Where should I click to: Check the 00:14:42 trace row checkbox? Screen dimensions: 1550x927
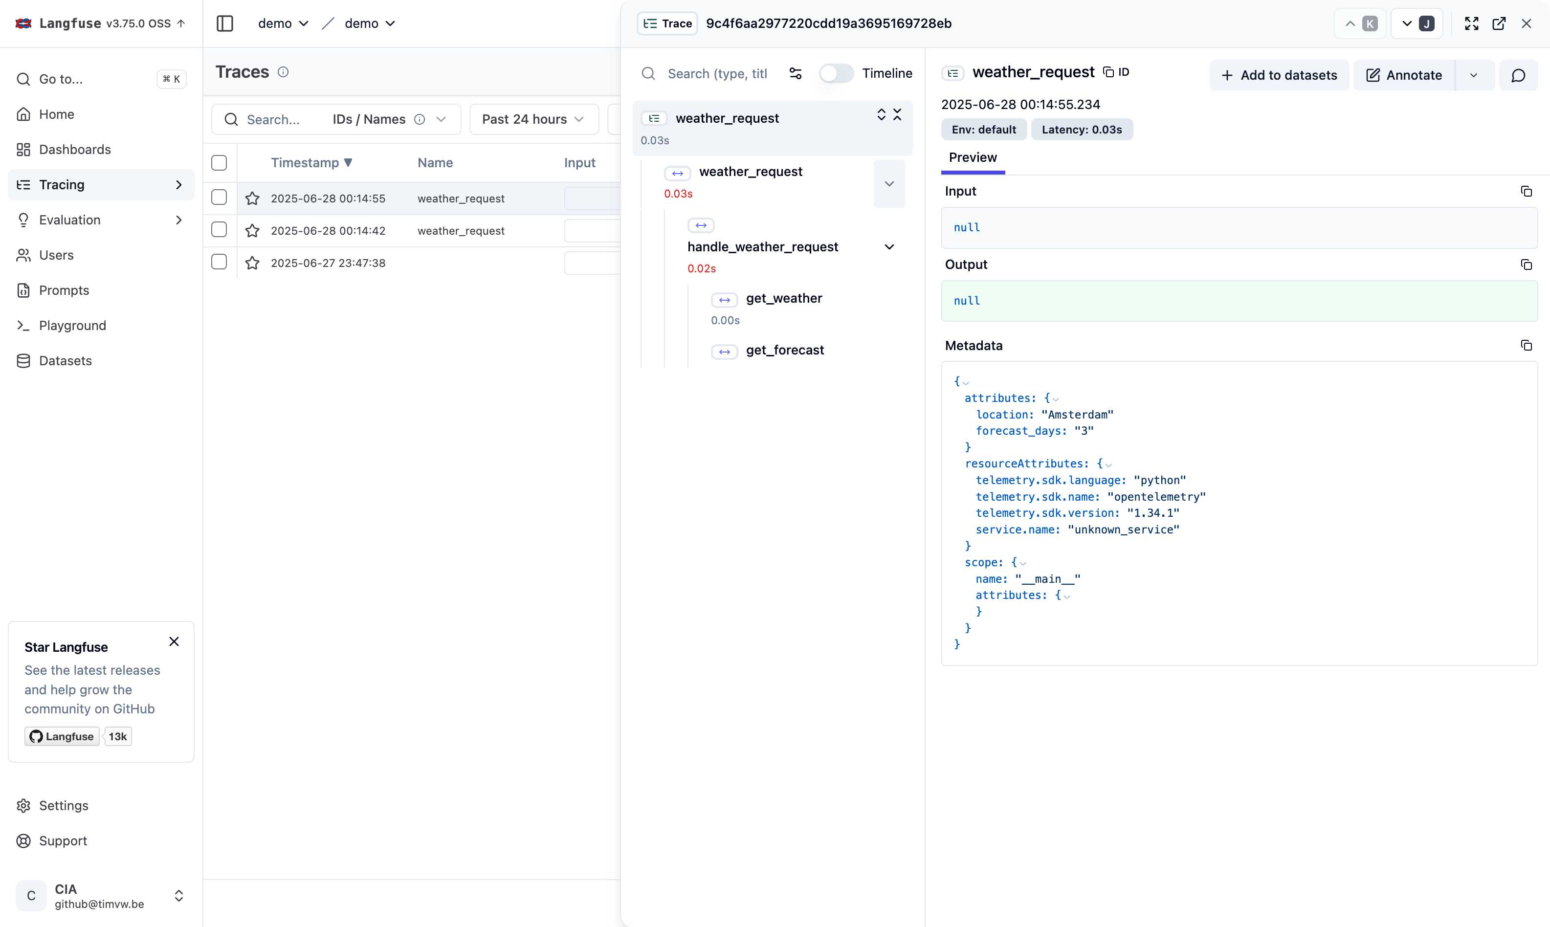coord(219,229)
